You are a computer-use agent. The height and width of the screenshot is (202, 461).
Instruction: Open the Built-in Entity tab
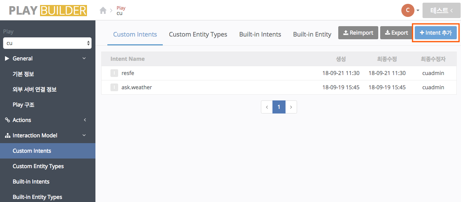coord(312,34)
